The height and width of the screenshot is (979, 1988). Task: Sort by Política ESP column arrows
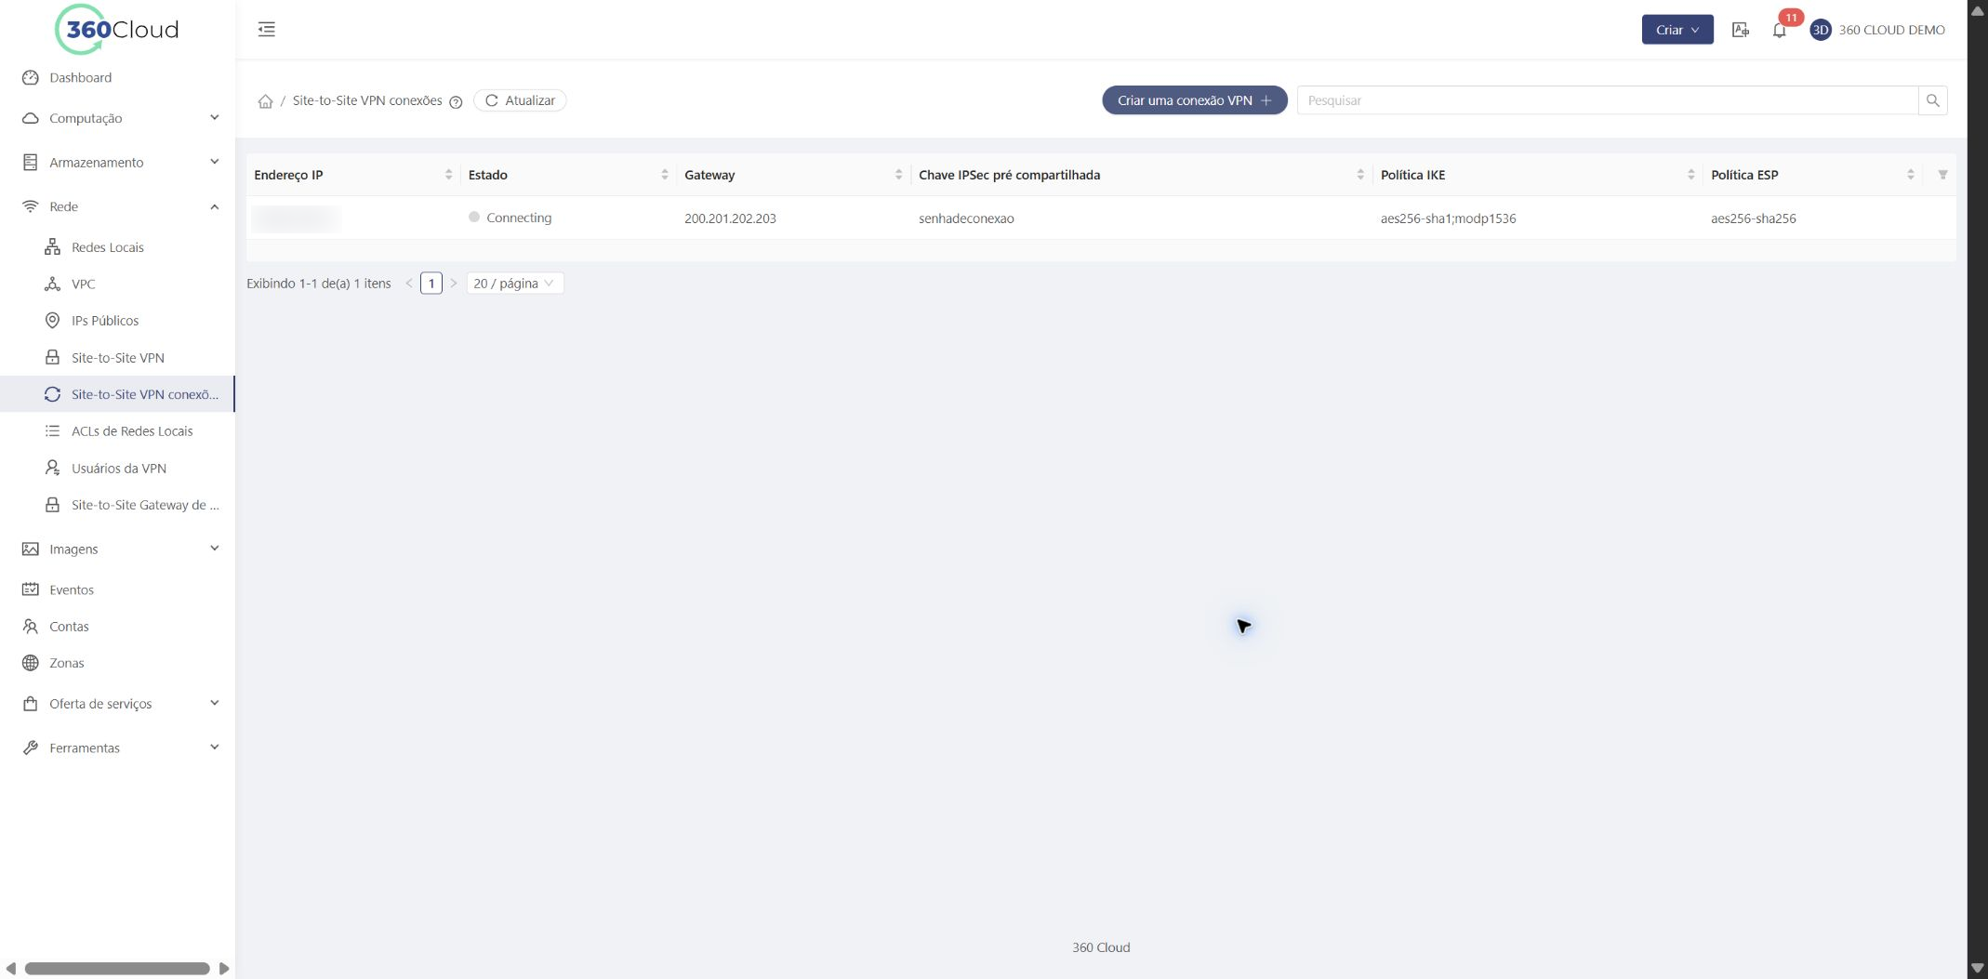1910,175
